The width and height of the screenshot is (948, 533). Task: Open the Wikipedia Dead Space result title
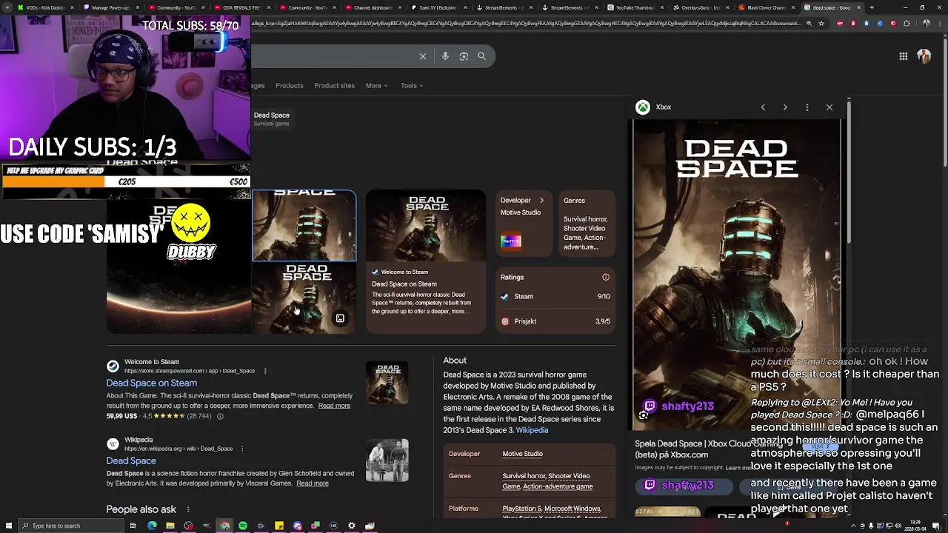point(131,460)
